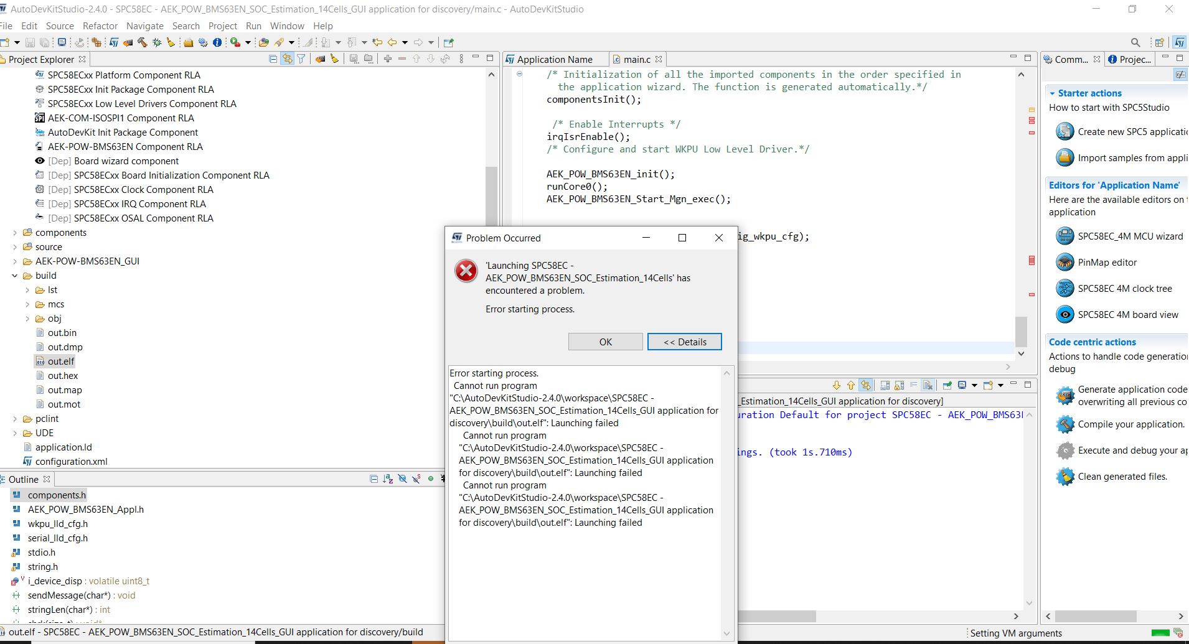Toggle alphabetical sorting in the Outline view
1189x644 pixels.
pos(387,479)
